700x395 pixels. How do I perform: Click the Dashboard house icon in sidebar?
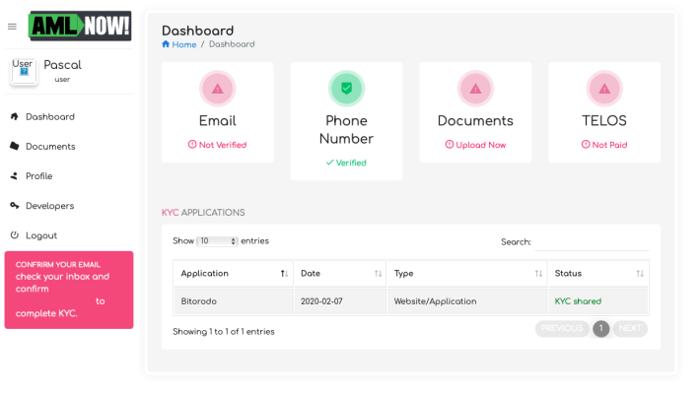14,116
